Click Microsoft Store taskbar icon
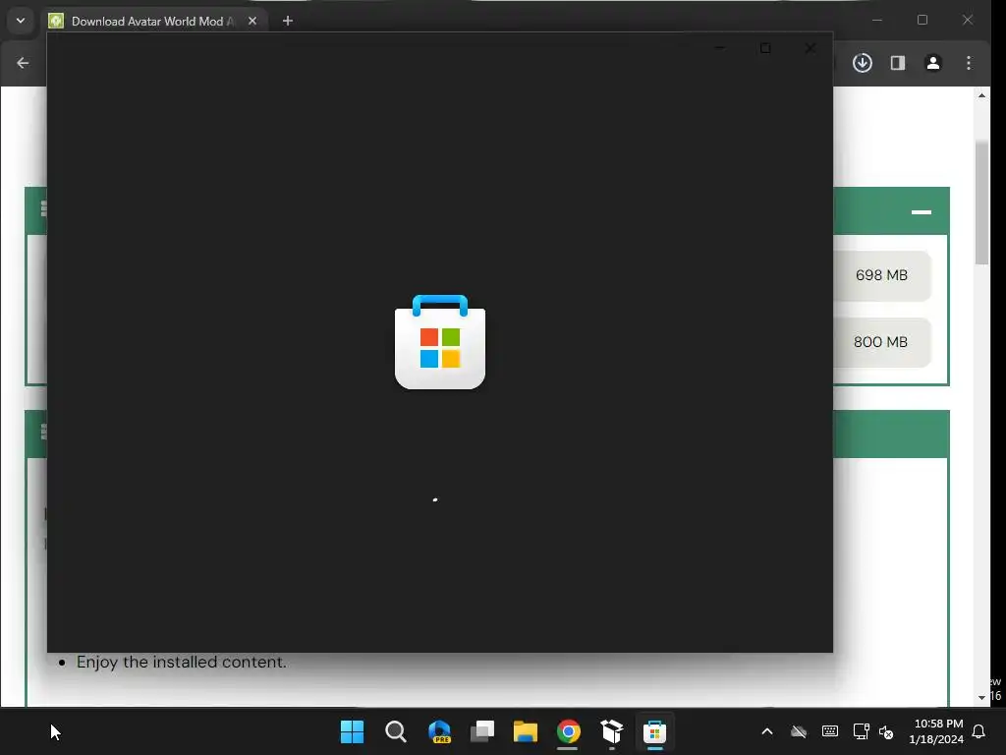The image size is (1006, 755). point(655,731)
